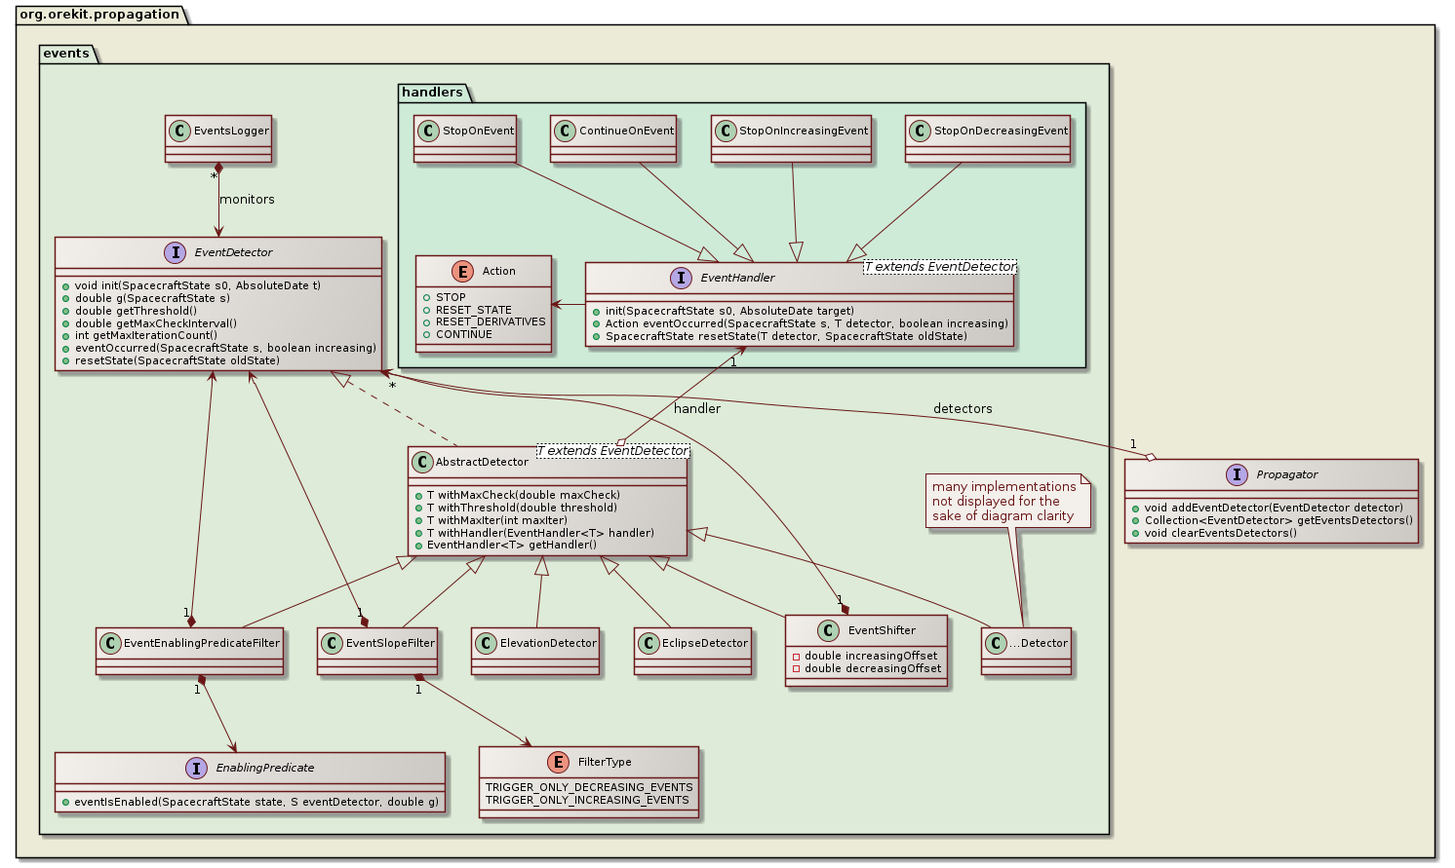Select the ContinueOnEvent class icon
The height and width of the screenshot is (868, 1455).
click(568, 130)
